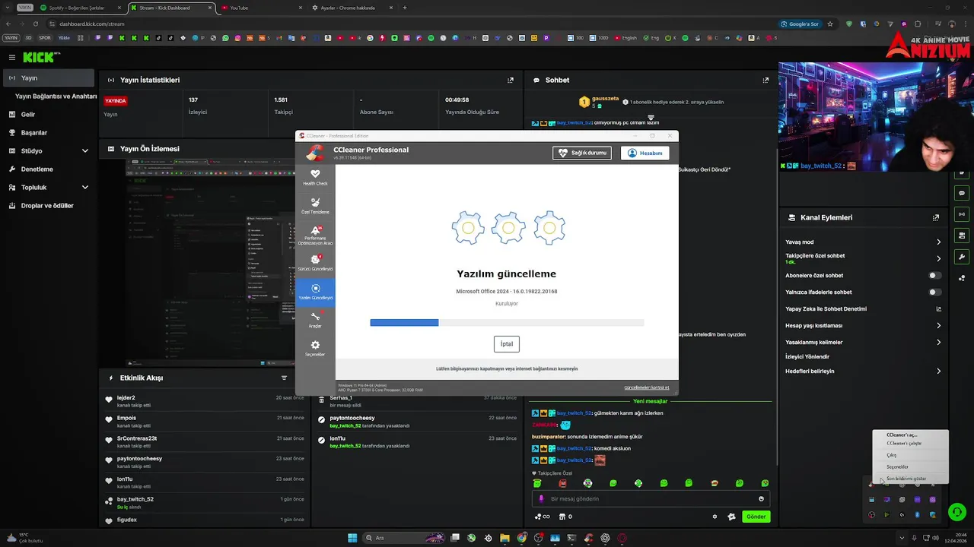Click the bay_twitch_52 activity entry
The height and width of the screenshot is (547, 974).
point(205,502)
